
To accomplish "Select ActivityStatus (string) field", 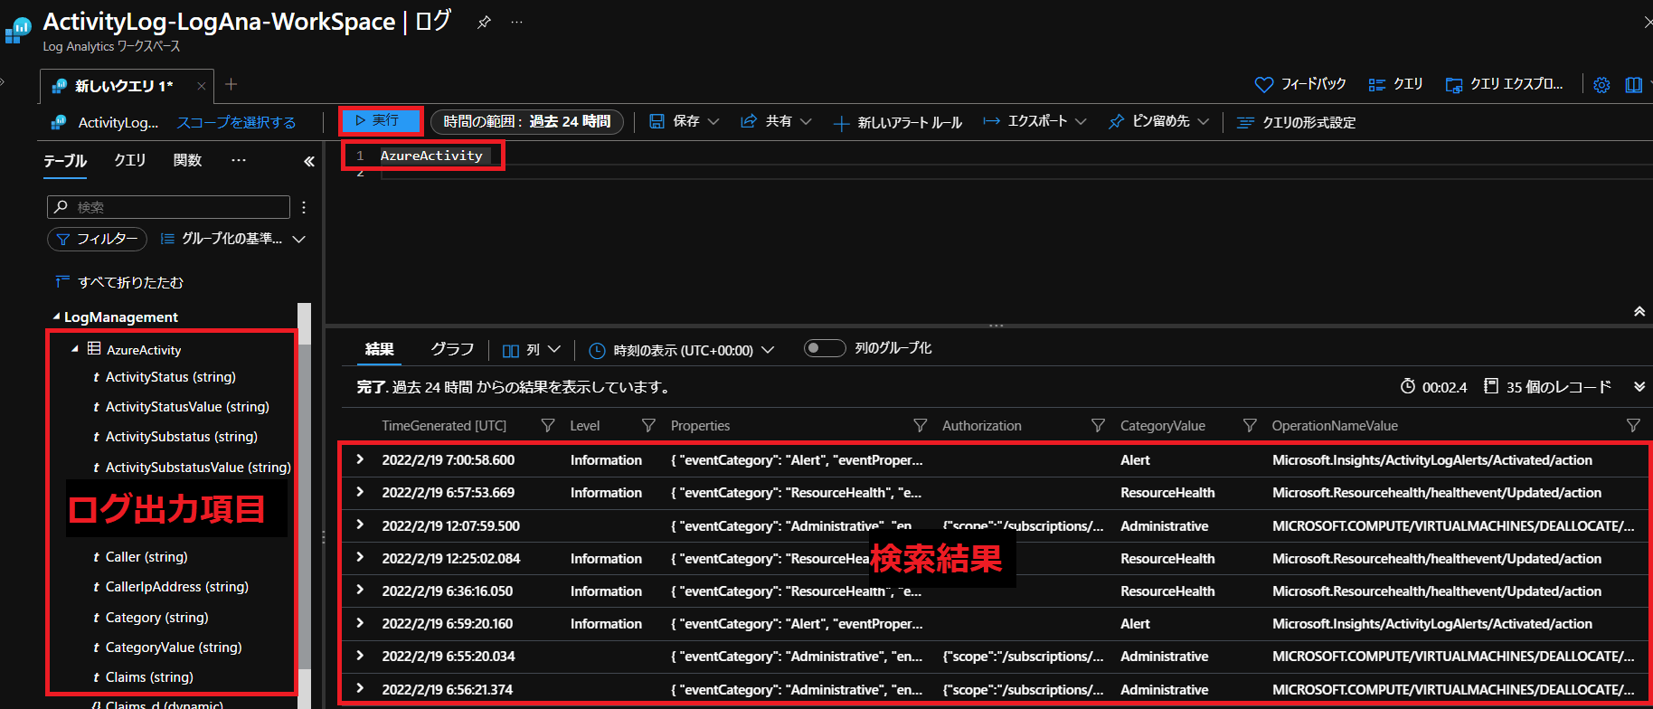I will pyautogui.click(x=170, y=377).
